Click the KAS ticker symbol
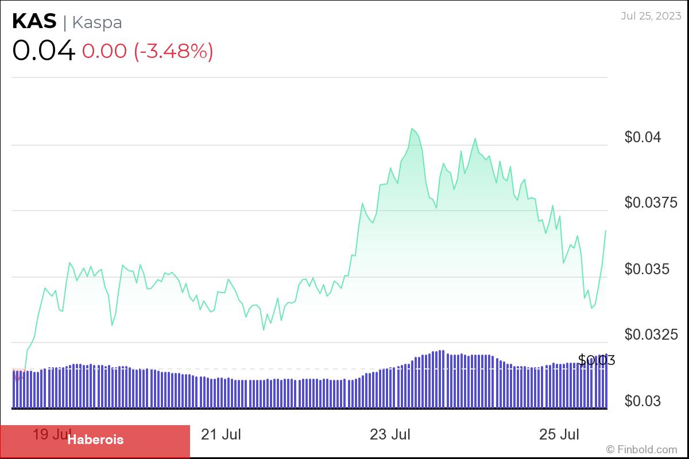This screenshot has height=459, width=689. coord(34,21)
